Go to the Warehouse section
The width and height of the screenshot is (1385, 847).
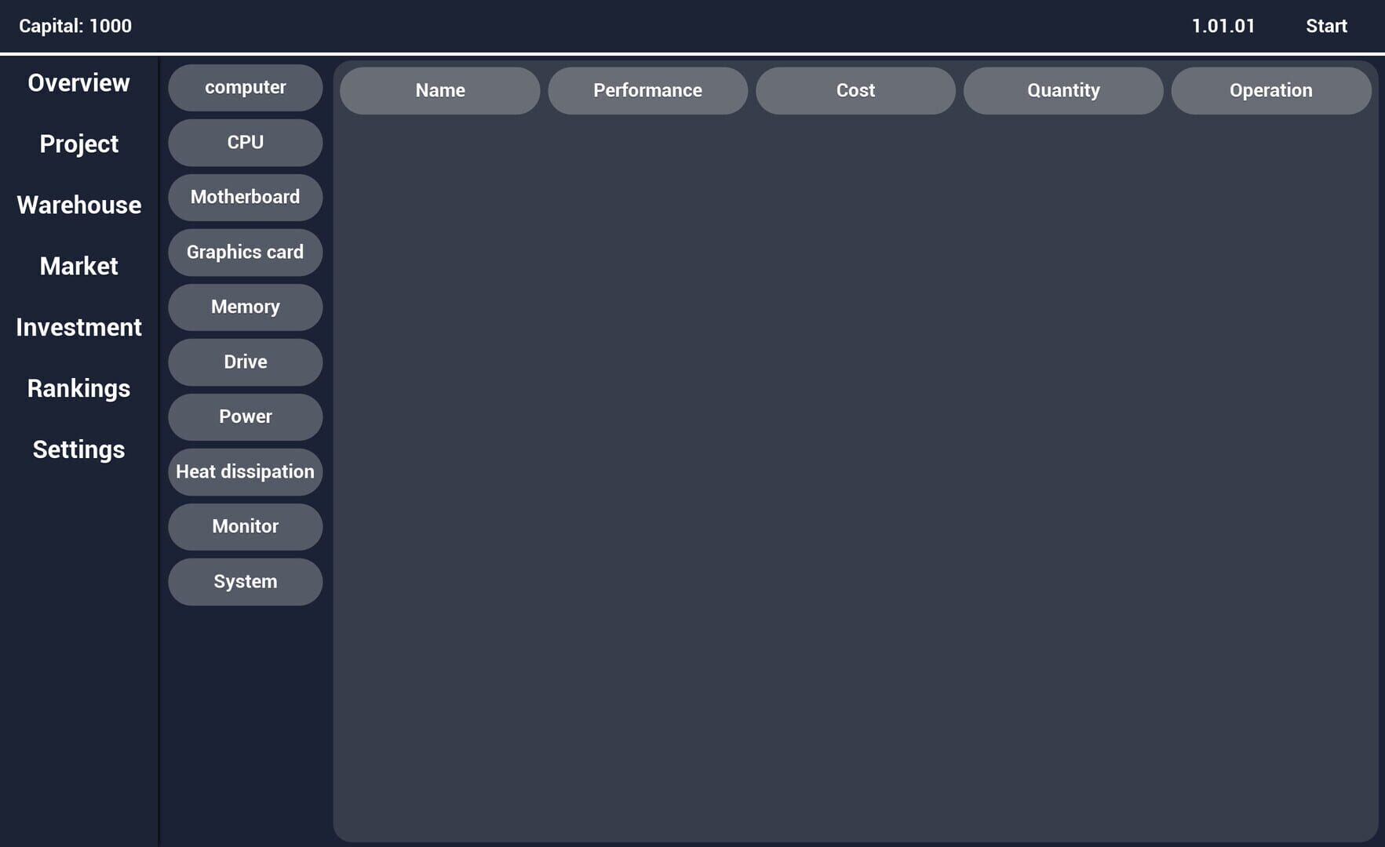tap(78, 205)
